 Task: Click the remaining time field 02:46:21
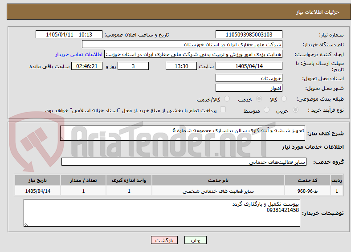point(87,66)
